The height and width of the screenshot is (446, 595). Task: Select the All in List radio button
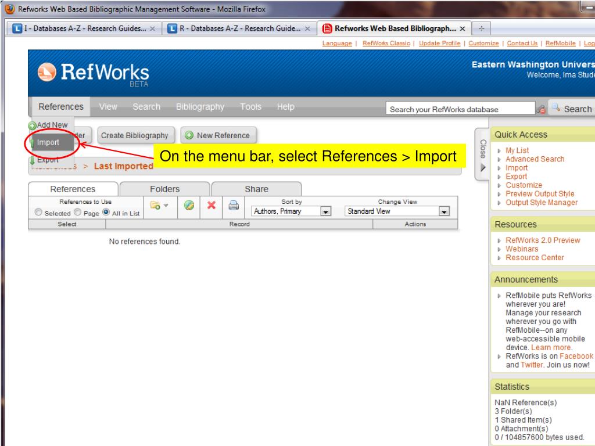106,212
